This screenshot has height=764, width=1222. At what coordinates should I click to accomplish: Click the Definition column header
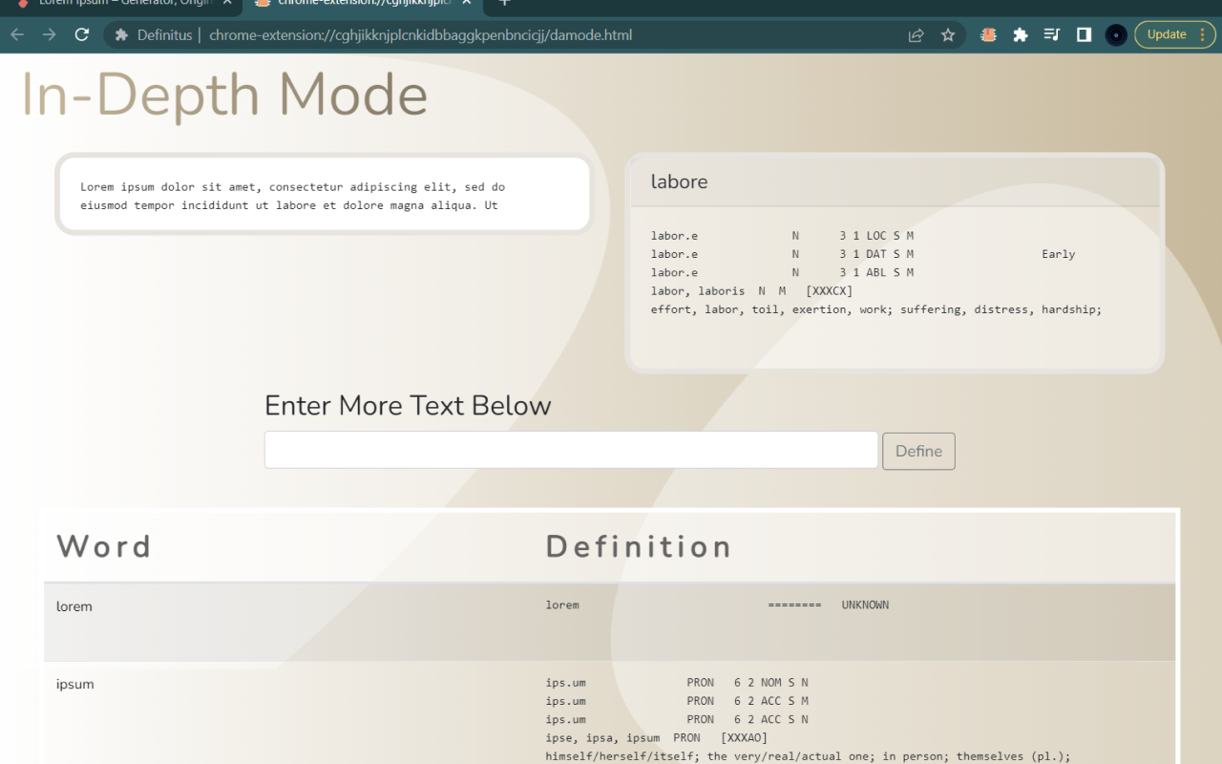[638, 546]
